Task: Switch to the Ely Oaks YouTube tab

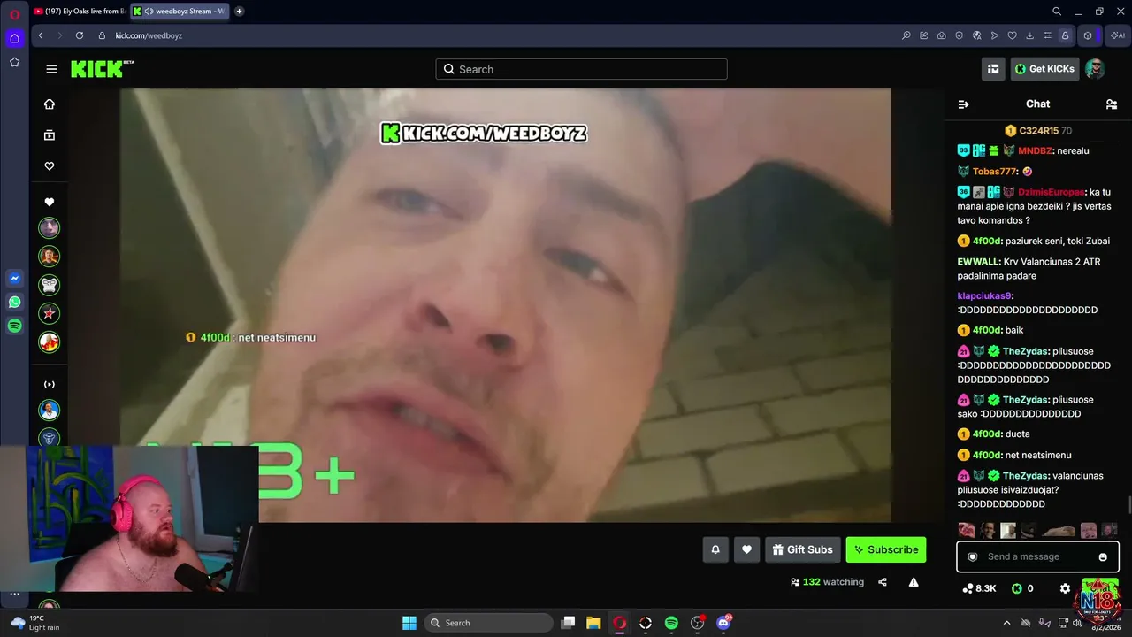Action: [x=80, y=12]
